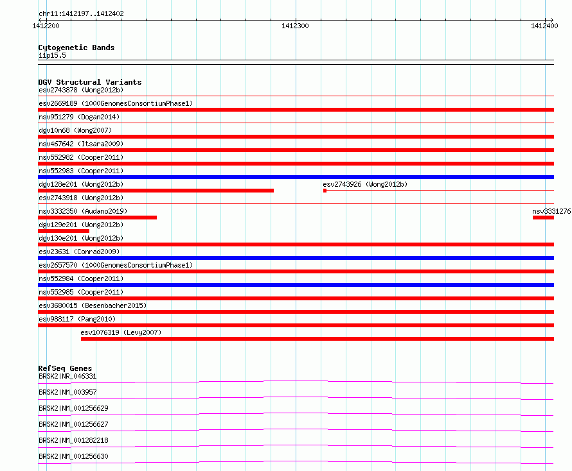This screenshot has width=572, height=471.
Task: Click the esv3680015 (Besenbacher2015) label
Action: 93,305
